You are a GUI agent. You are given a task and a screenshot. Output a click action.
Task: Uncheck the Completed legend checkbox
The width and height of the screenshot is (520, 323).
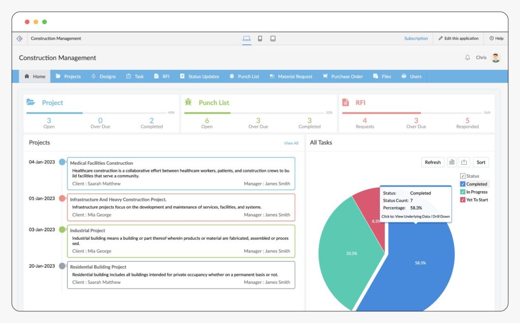tap(463, 184)
